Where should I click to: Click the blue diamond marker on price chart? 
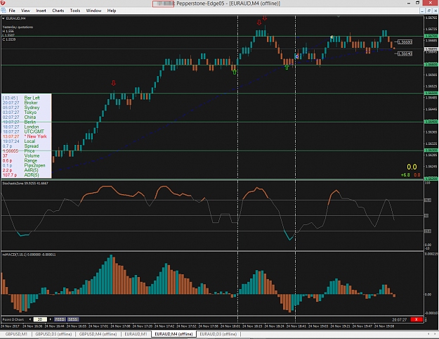[297, 57]
